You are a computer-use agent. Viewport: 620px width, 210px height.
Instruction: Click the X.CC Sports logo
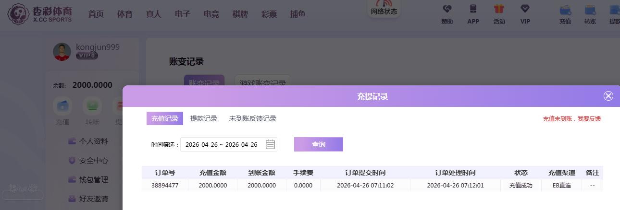point(40,14)
